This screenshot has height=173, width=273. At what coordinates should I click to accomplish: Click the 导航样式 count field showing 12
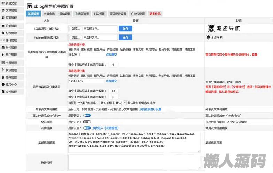[x=114, y=91]
